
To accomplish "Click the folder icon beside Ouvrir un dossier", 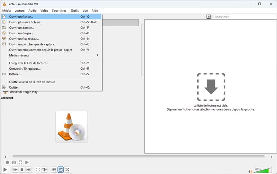I will [4, 28].
